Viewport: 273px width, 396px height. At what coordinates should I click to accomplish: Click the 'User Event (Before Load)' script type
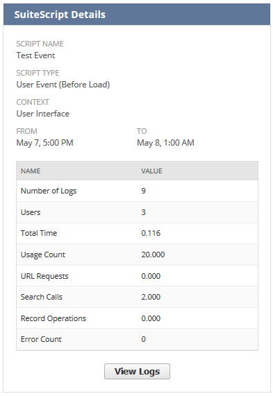[63, 85]
